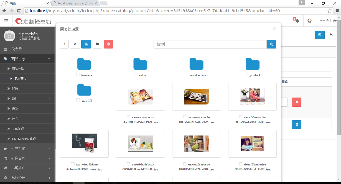
Task: Reload the page with the browser refresh icon
Action: 19,10
